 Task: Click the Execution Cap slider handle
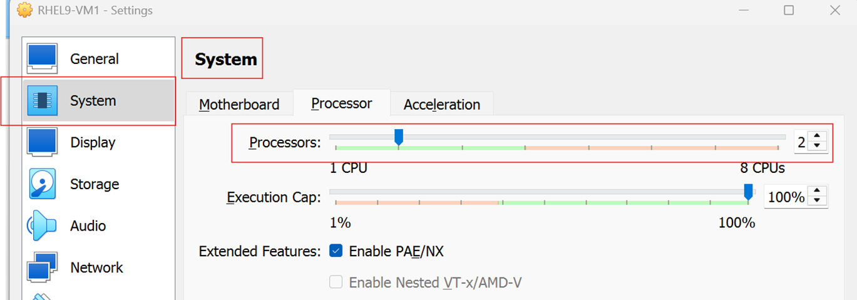tap(747, 192)
